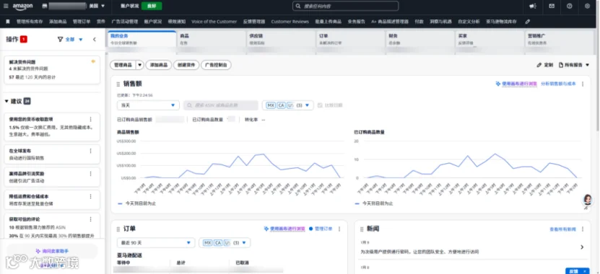Collapse the 建议 section
This screenshot has height=274, width=600.
[x=7, y=101]
